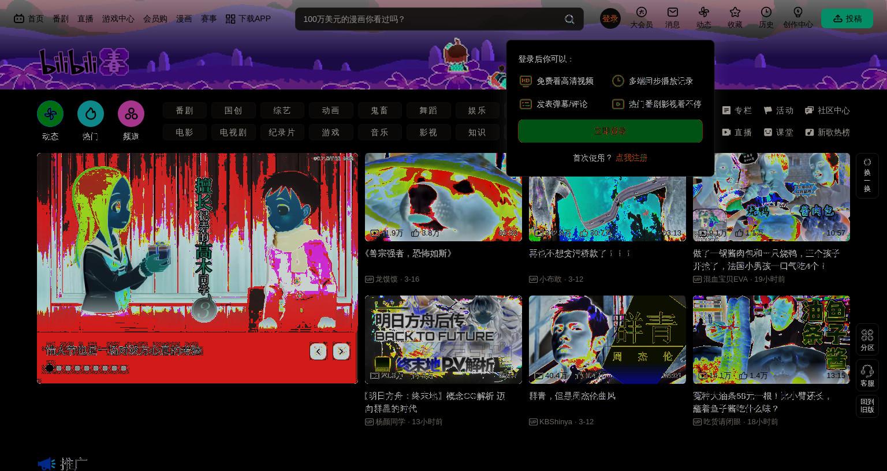
Task: Open the 高木同学 carousel banner
Action: [197, 268]
